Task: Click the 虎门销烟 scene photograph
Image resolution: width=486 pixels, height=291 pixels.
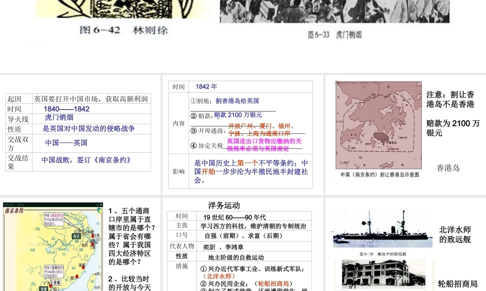Action: point(335,11)
